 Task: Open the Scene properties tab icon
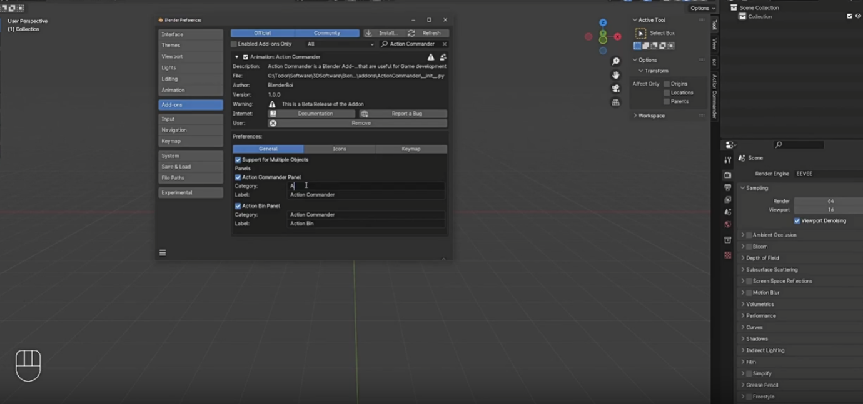point(727,212)
